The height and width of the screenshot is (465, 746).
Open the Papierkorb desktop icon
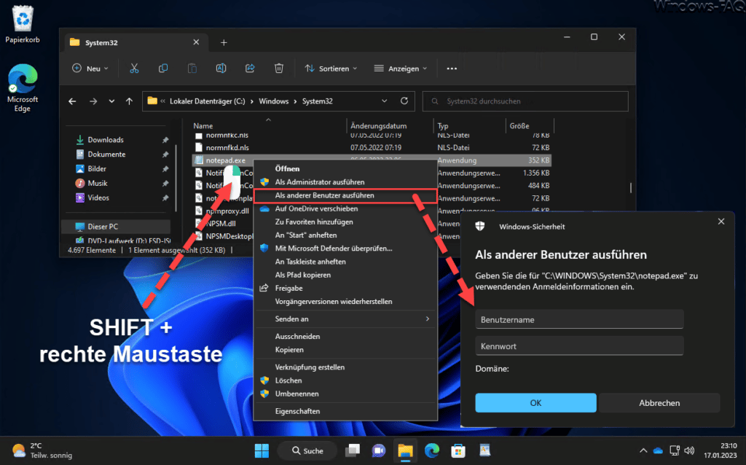[23, 24]
